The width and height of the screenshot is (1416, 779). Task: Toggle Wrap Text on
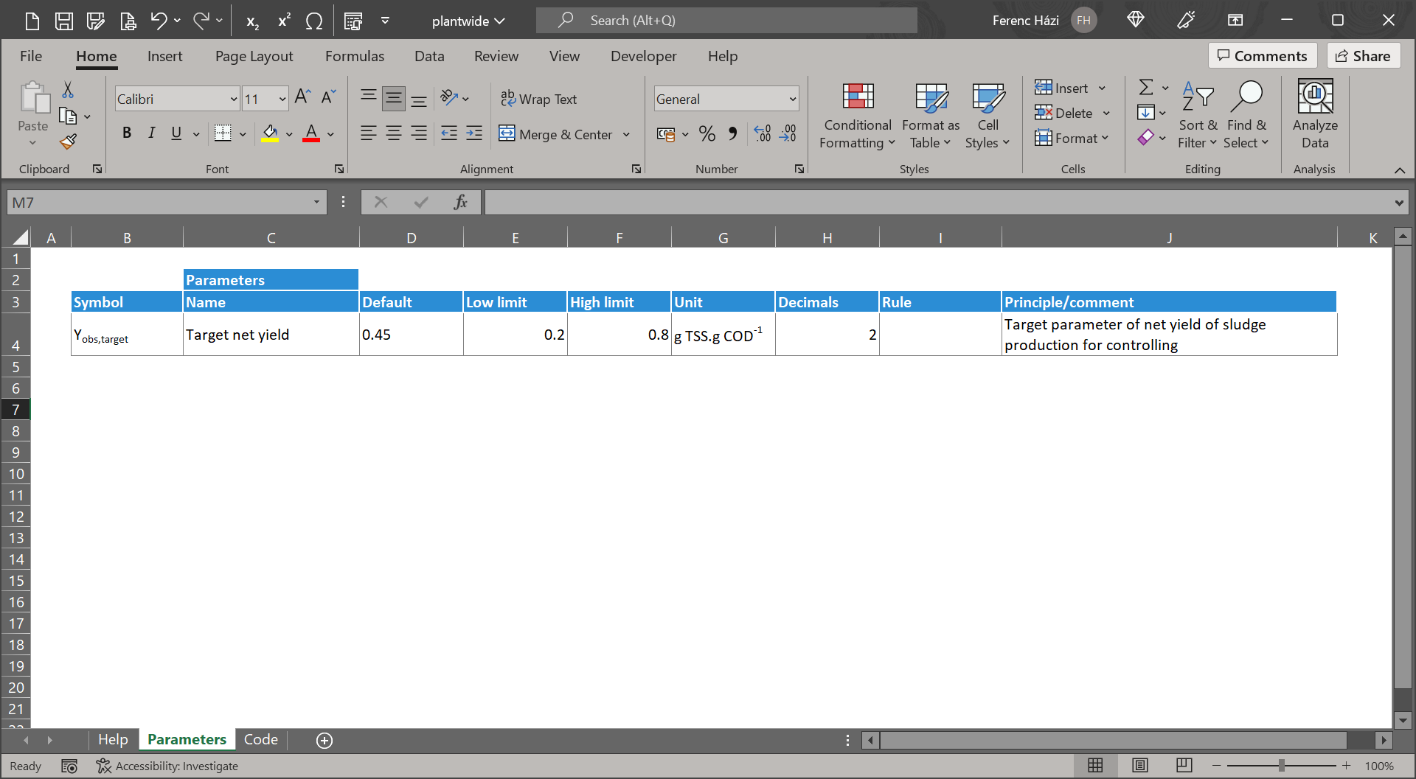pos(539,99)
